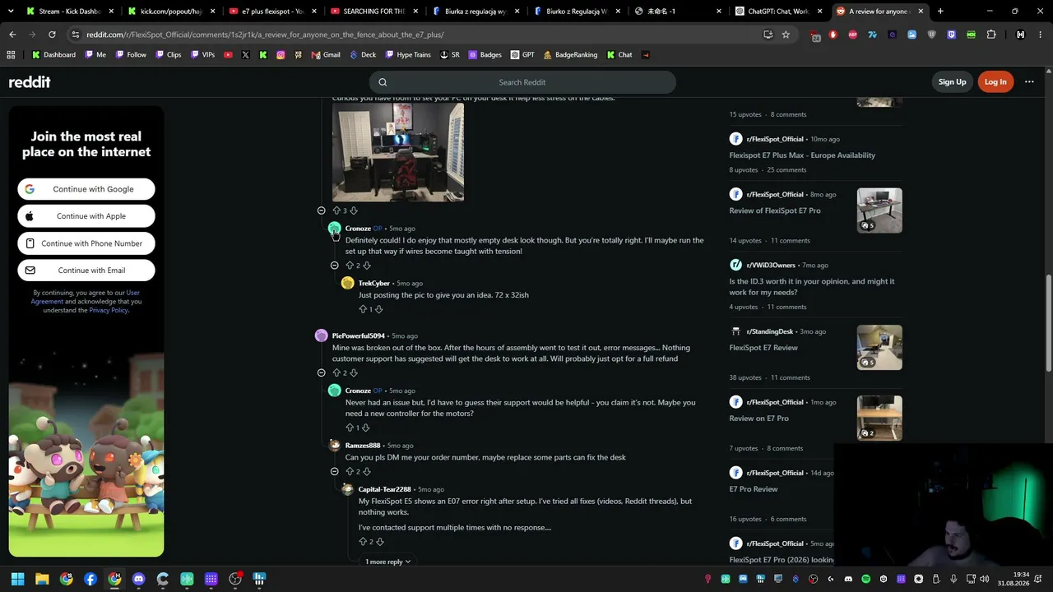Open TrekCyber's avatar

[x=348, y=283]
